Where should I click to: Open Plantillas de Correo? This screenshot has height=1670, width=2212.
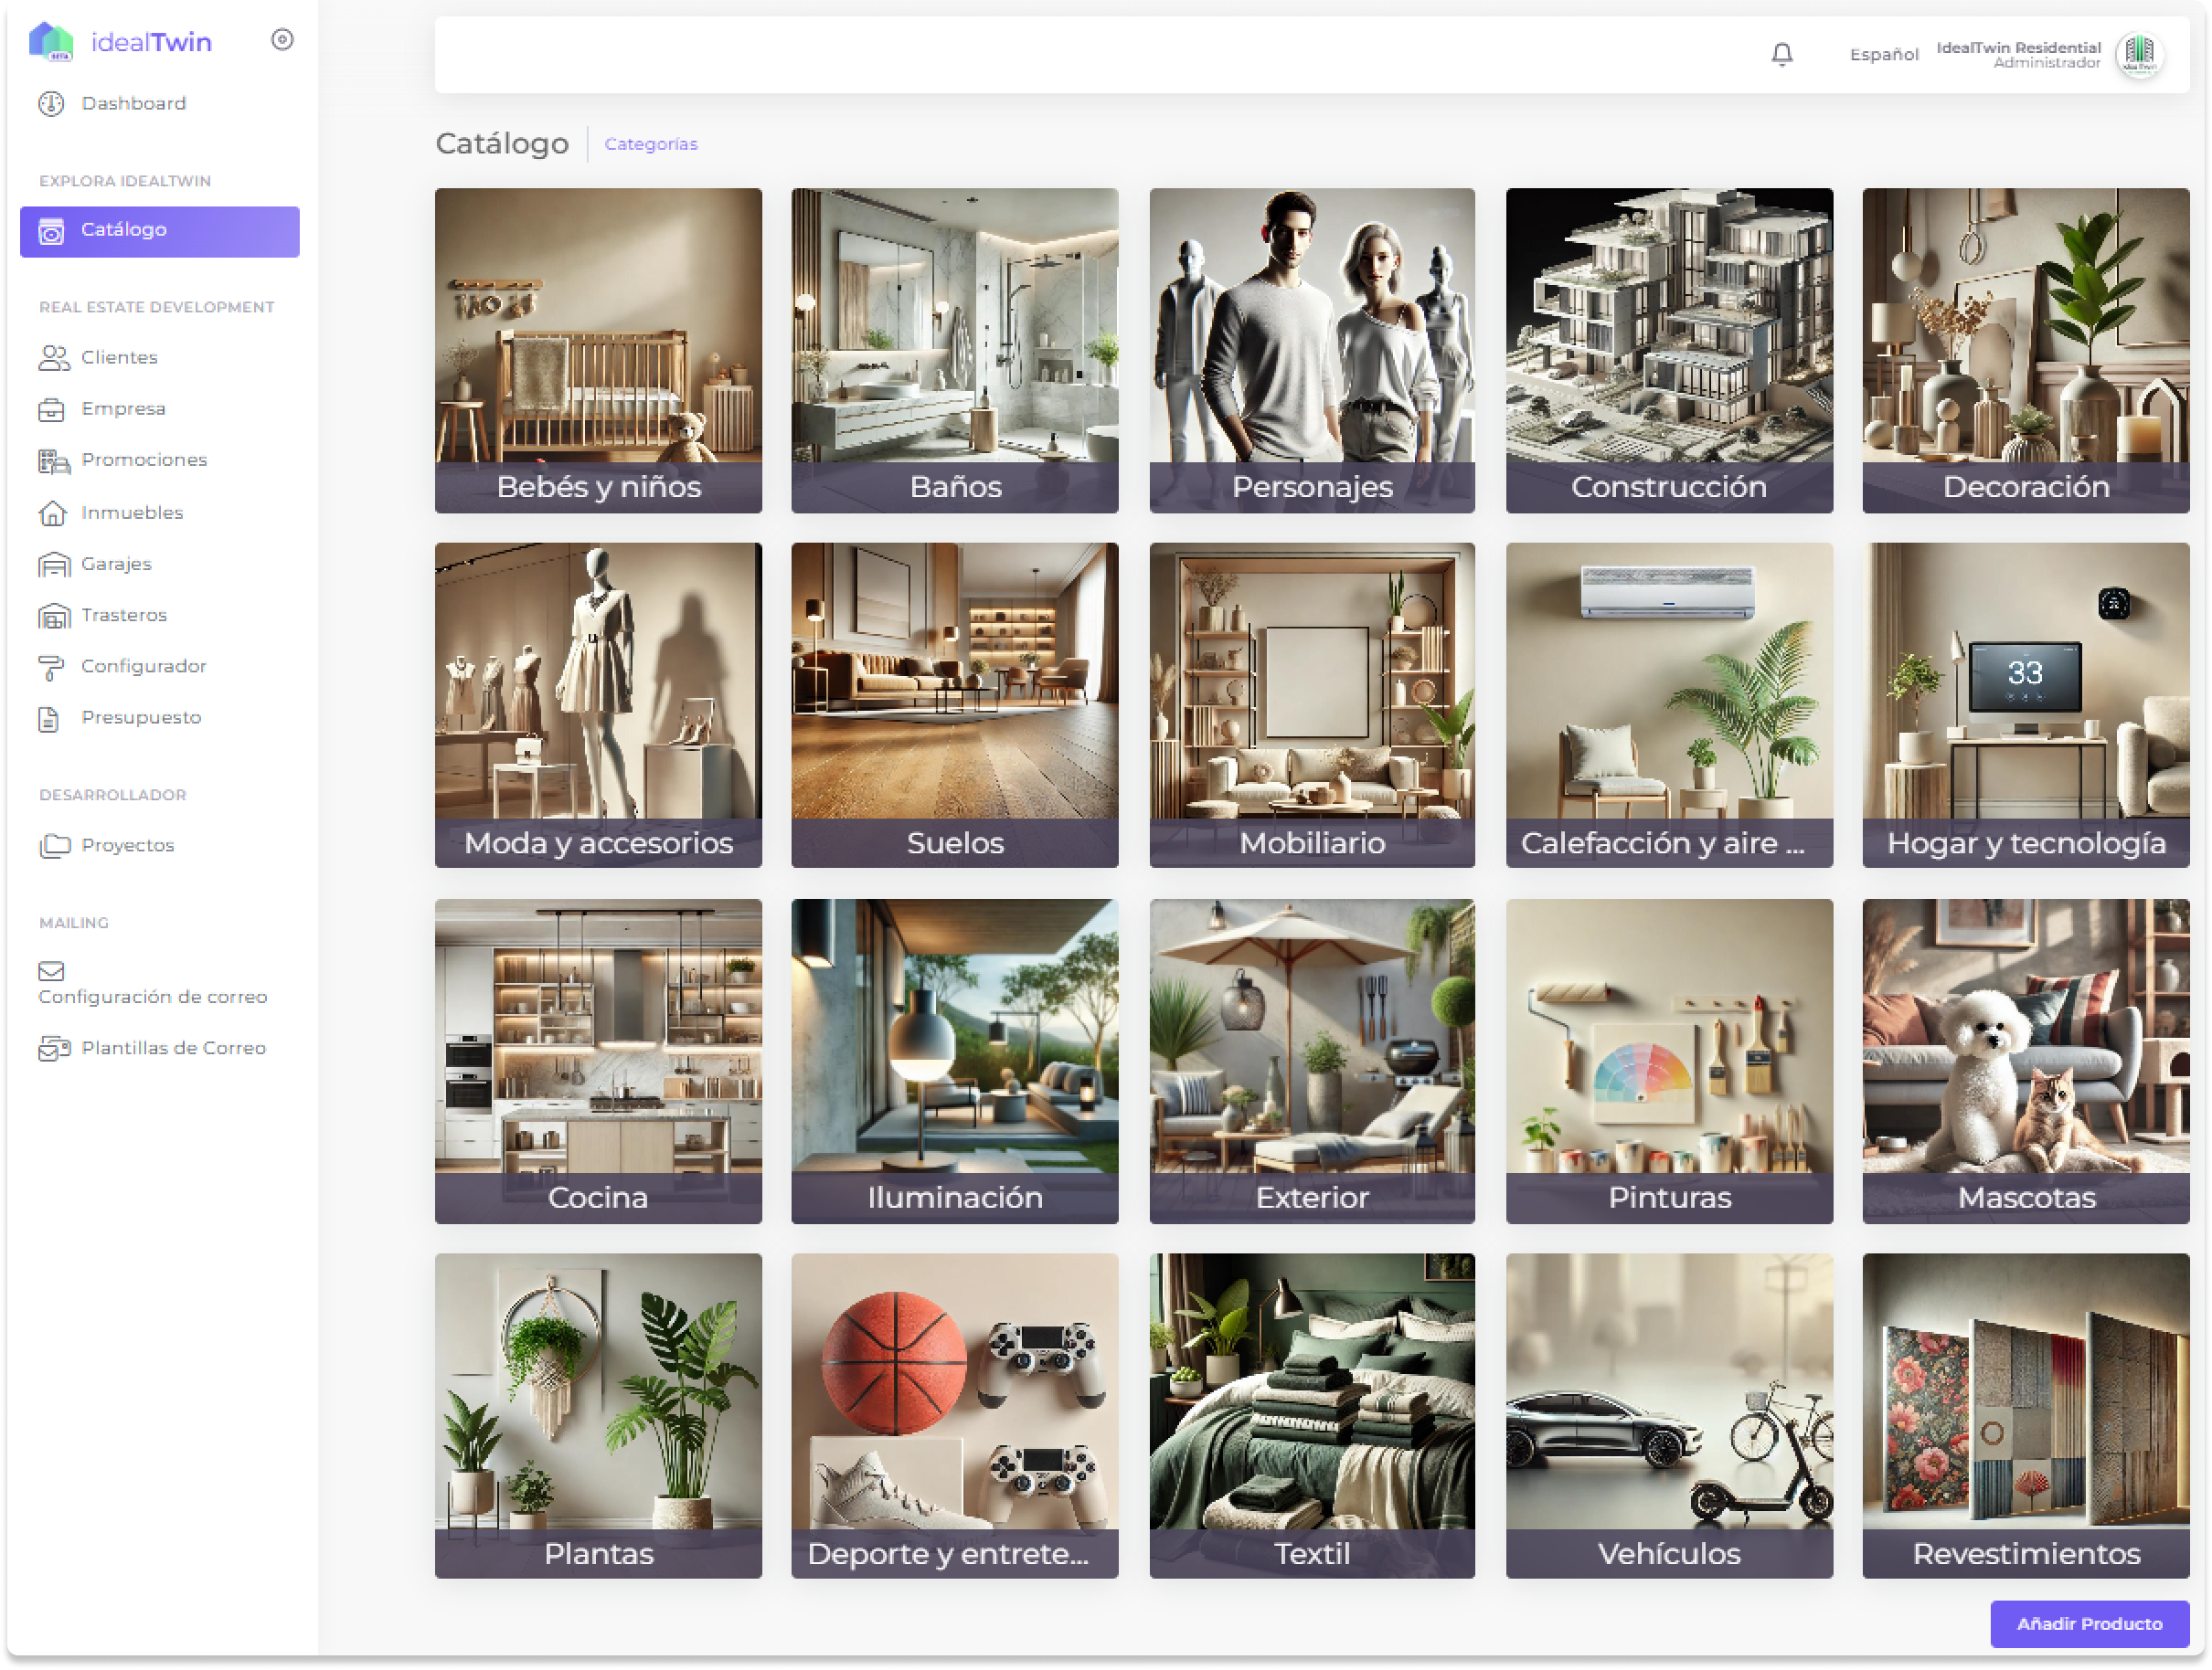point(173,1049)
